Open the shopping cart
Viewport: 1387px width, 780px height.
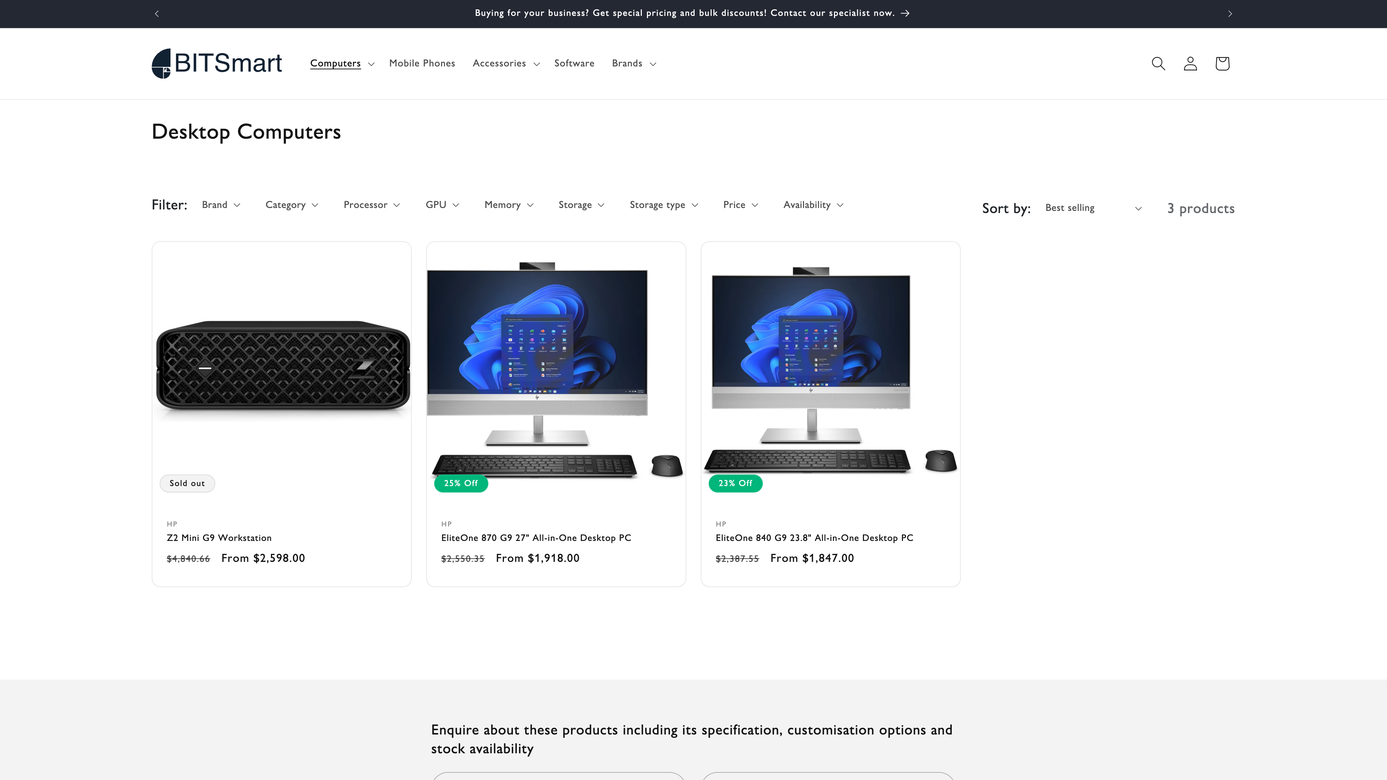[1222, 63]
